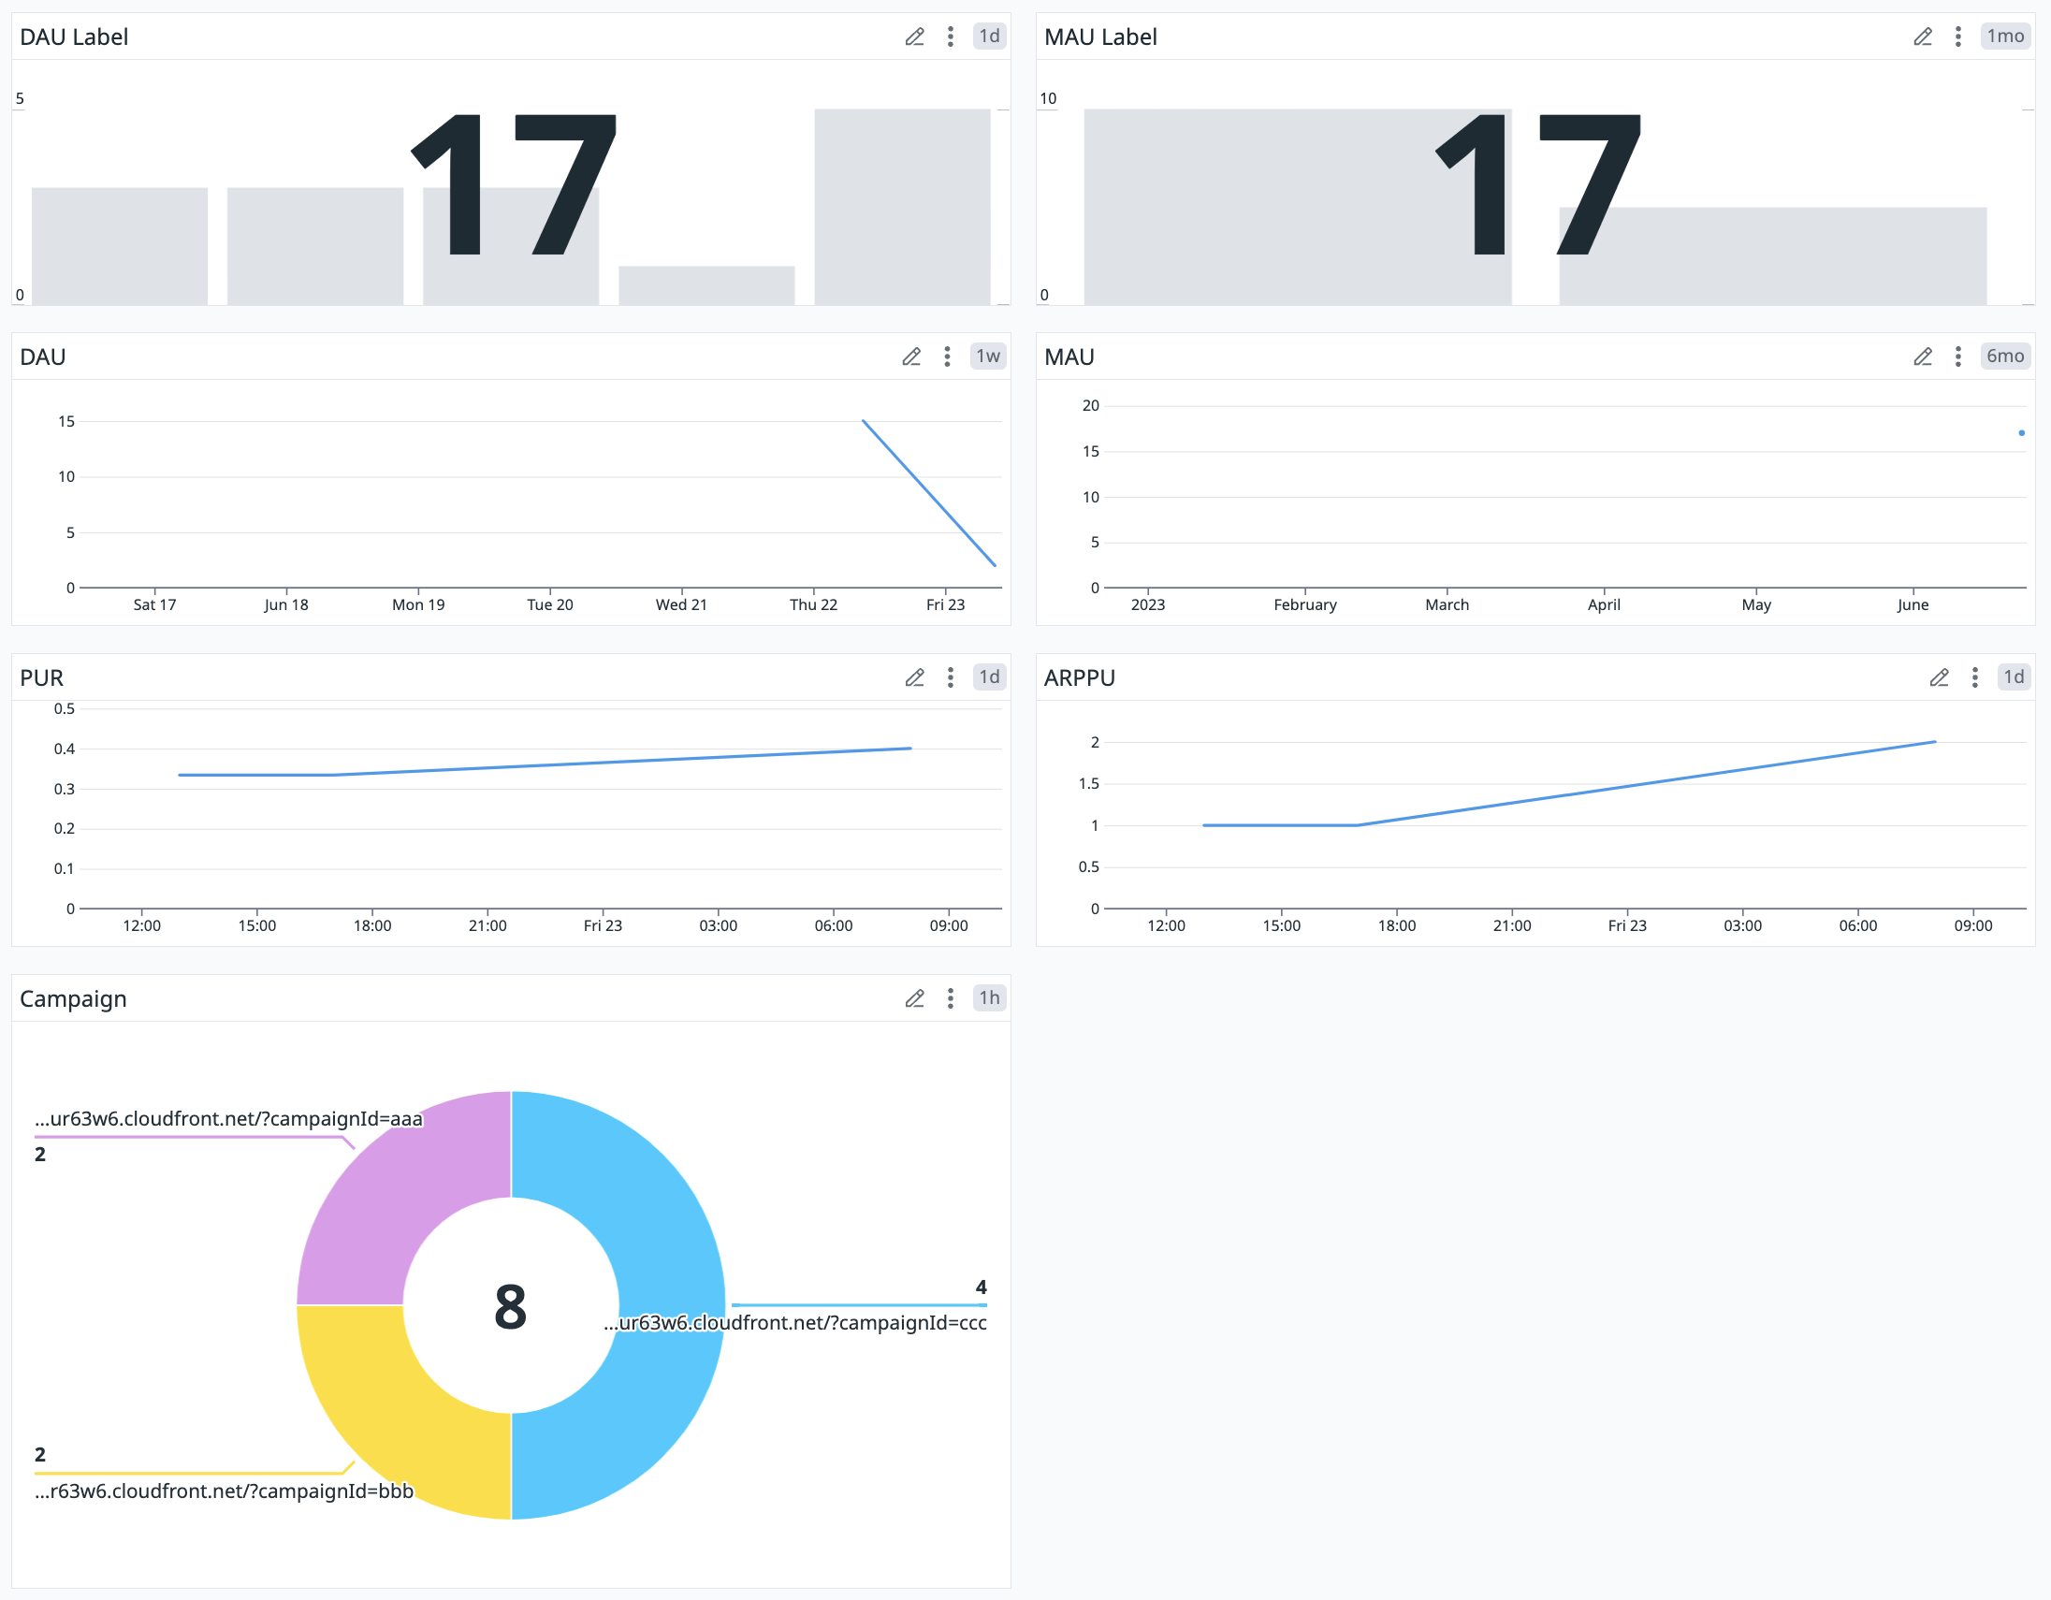The image size is (2051, 1600).
Task: Click the data point on MAU chart
Action: (x=2021, y=433)
